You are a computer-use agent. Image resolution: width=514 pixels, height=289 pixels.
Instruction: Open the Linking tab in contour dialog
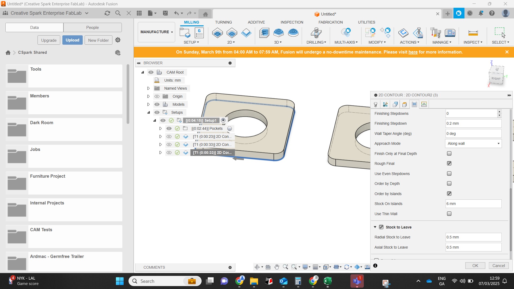pyautogui.click(x=424, y=104)
